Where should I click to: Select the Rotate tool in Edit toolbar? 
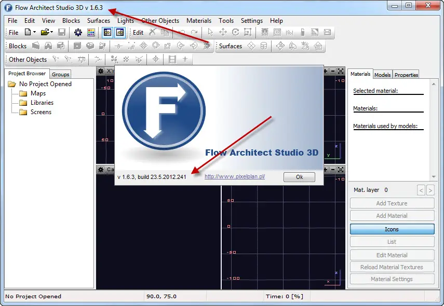point(236,32)
